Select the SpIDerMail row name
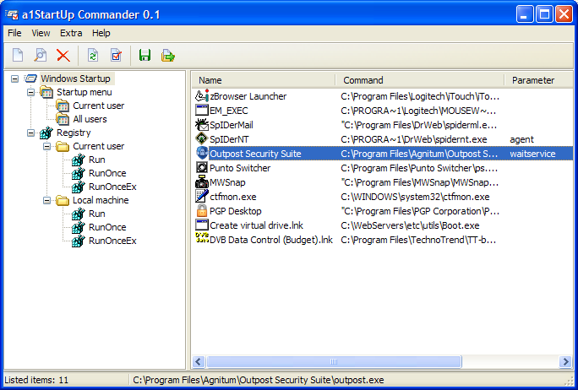Viewport: 578px width, 390px height. [x=232, y=125]
